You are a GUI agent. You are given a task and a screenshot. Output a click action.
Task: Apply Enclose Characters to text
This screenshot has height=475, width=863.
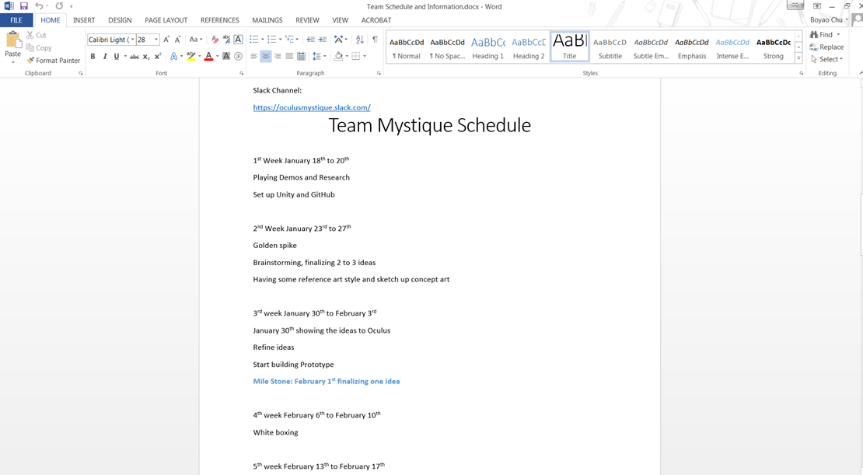[x=239, y=56]
